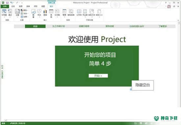181x125 pixels.
Task: Click the '开始 »' start button
Action: (x=98, y=76)
